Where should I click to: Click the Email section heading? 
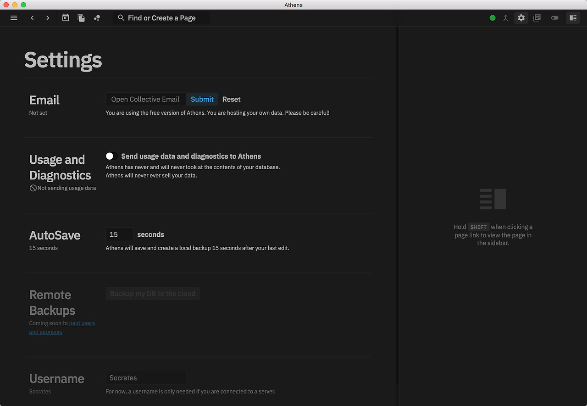tap(44, 100)
